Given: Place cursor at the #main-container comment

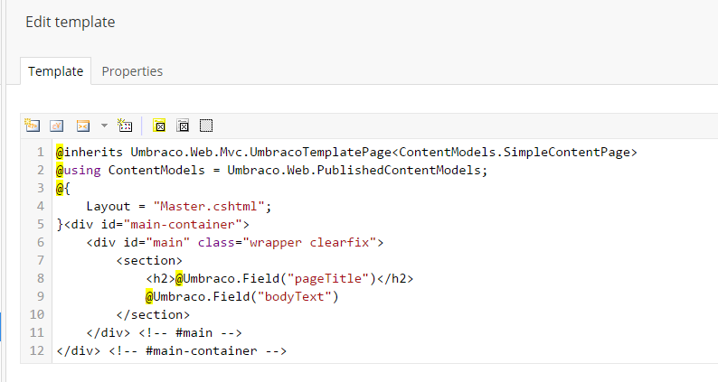Looking at the screenshot, I should coord(197,351).
